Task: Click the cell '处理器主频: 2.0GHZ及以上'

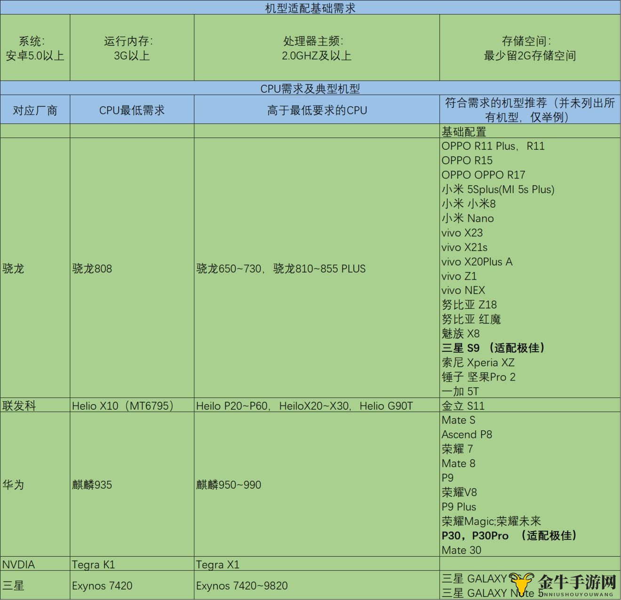Action: [x=317, y=48]
